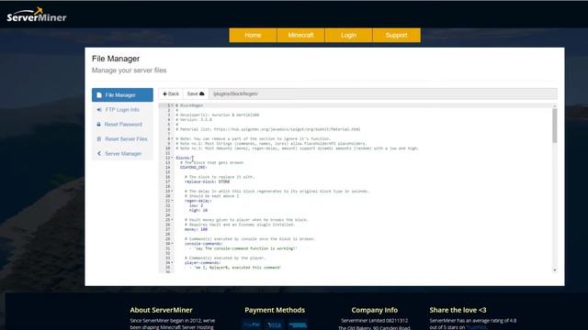This screenshot has width=588, height=330.
Task: Collapse the player-commands fold at line 34
Action: (173, 263)
